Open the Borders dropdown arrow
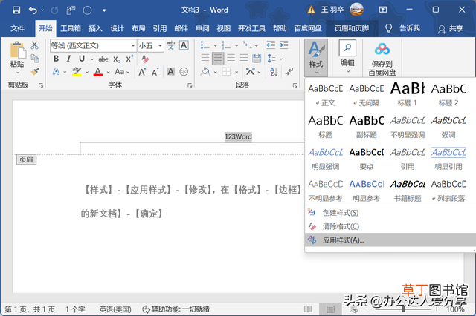 tap(237, 72)
